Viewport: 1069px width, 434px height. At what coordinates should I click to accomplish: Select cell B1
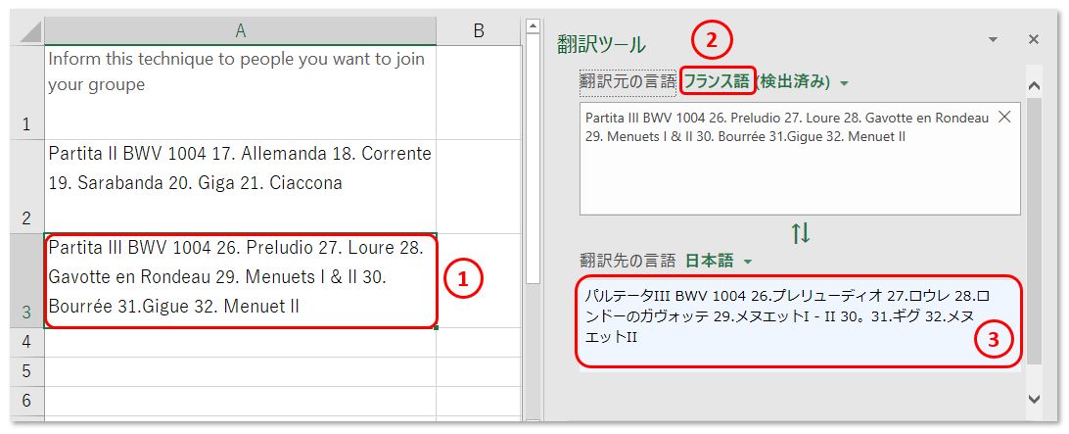[x=480, y=92]
